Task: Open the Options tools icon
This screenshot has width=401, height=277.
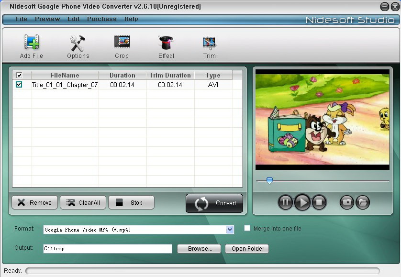Action: click(78, 43)
